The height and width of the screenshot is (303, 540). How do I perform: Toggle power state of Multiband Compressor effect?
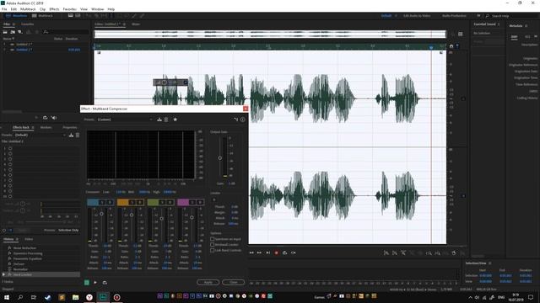(87, 283)
